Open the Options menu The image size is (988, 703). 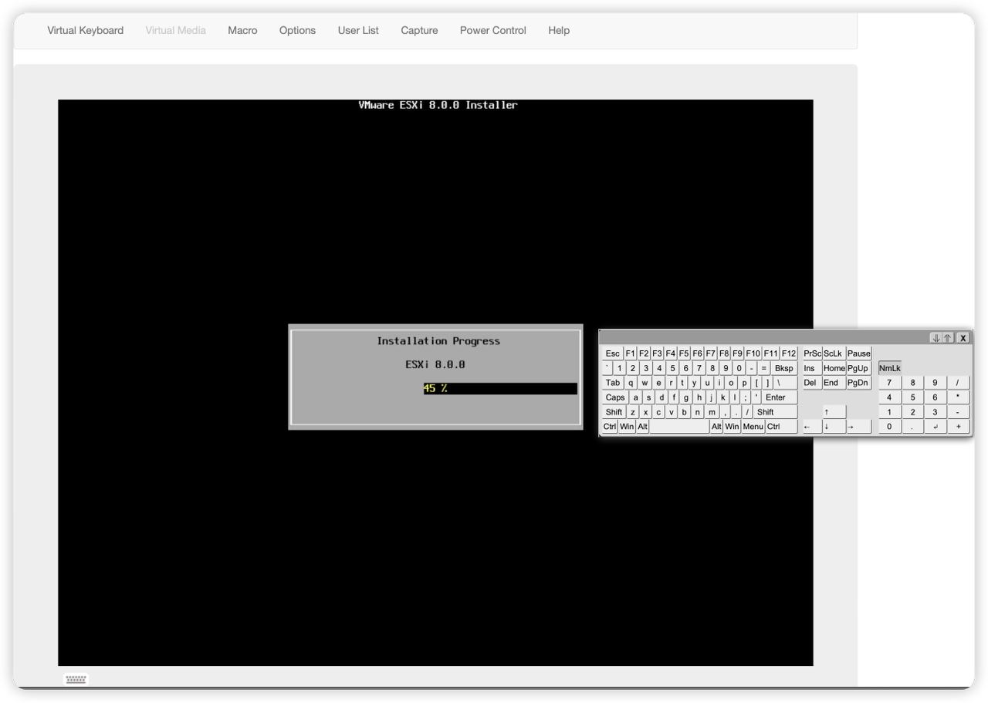click(297, 30)
